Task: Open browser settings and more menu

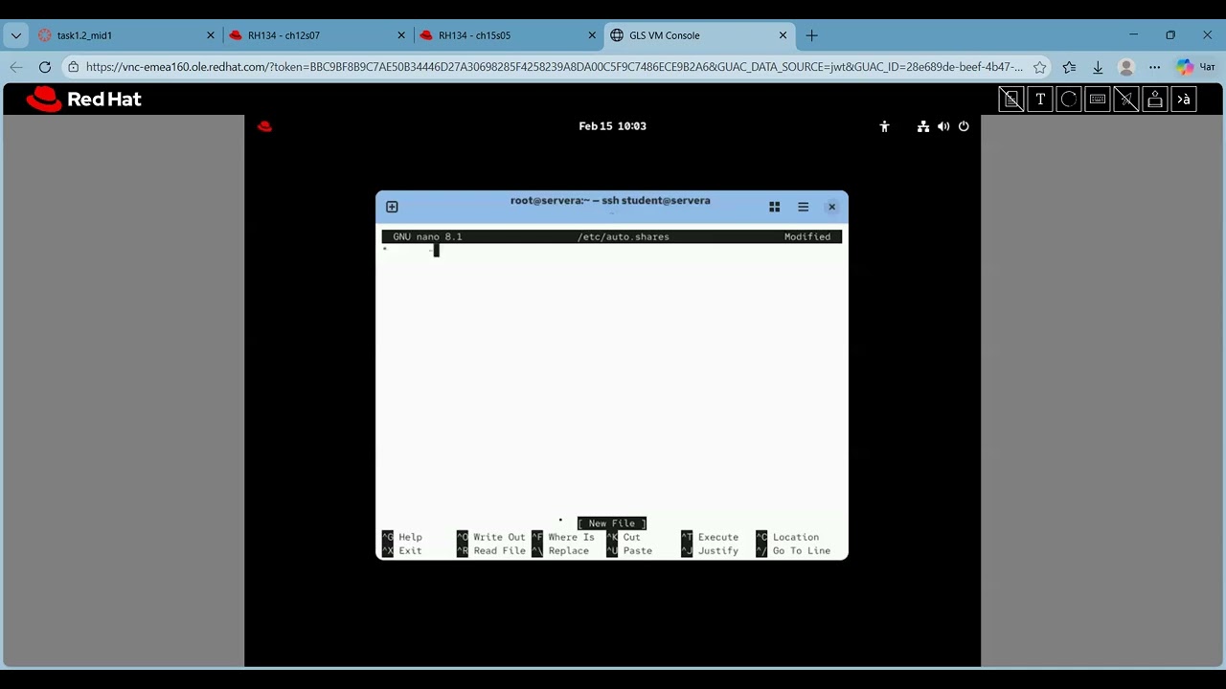Action: pos(1155,67)
